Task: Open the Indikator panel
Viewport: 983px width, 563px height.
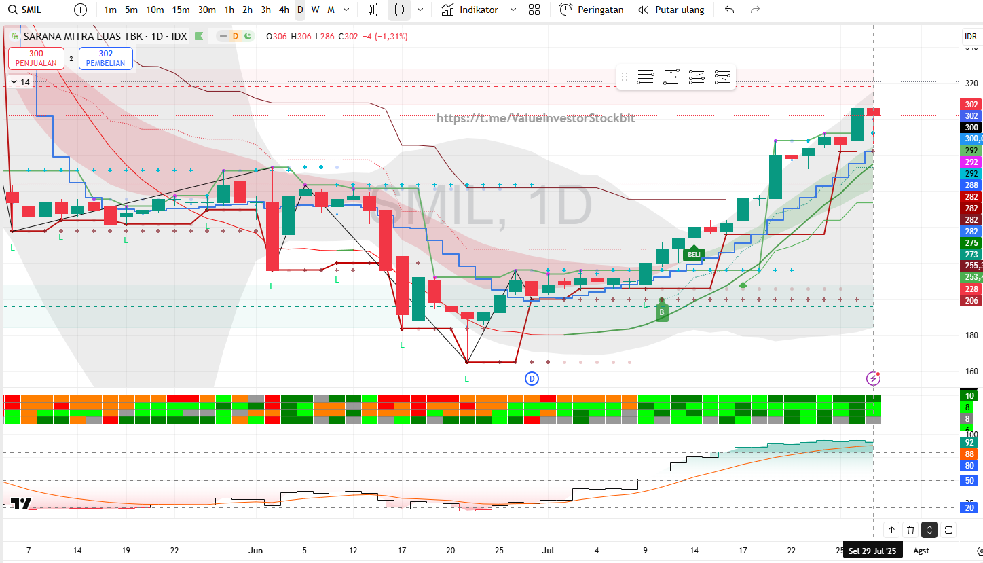Action: 470,10
